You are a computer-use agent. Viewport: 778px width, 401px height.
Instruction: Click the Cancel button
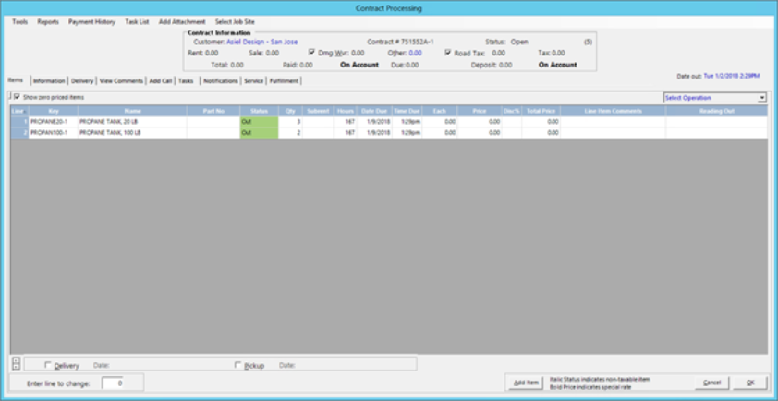[711, 383]
